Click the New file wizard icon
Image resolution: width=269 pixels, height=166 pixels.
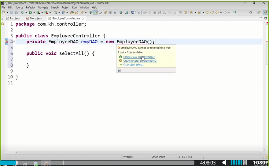click(3, 13)
